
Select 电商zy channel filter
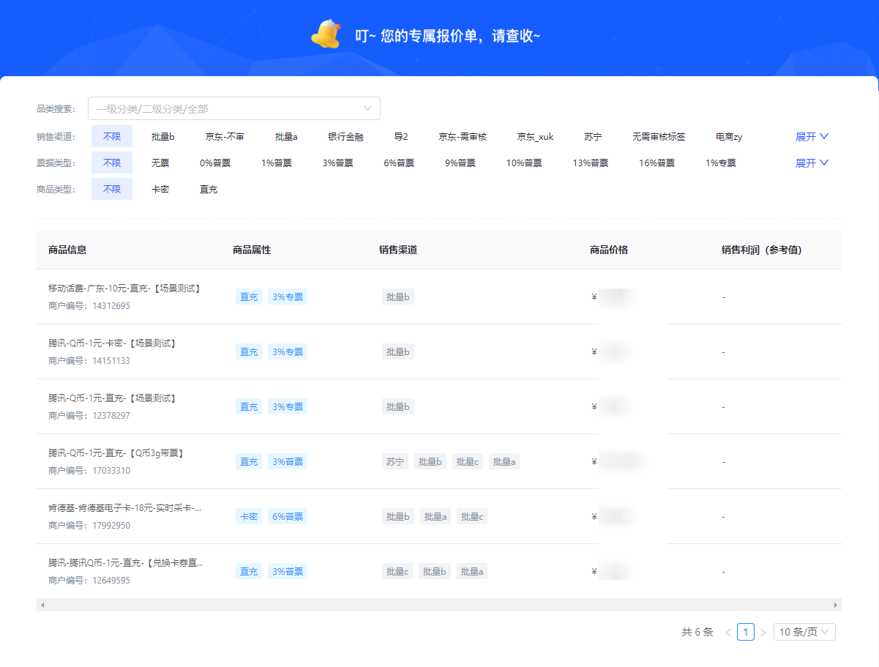(729, 137)
